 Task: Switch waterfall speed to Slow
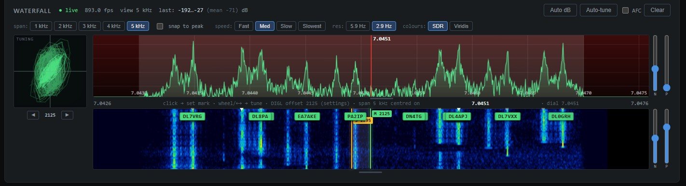pos(286,26)
